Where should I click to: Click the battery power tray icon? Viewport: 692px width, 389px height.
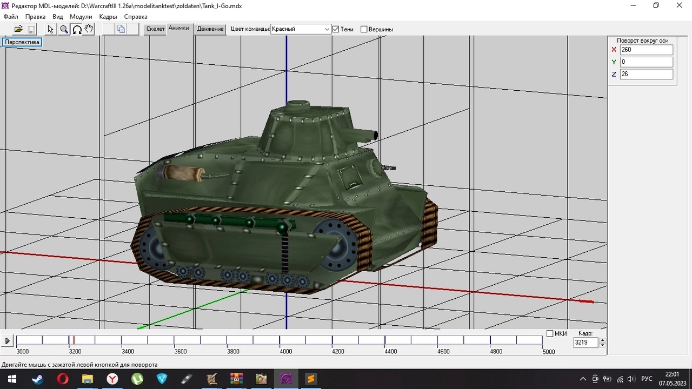tap(607, 379)
